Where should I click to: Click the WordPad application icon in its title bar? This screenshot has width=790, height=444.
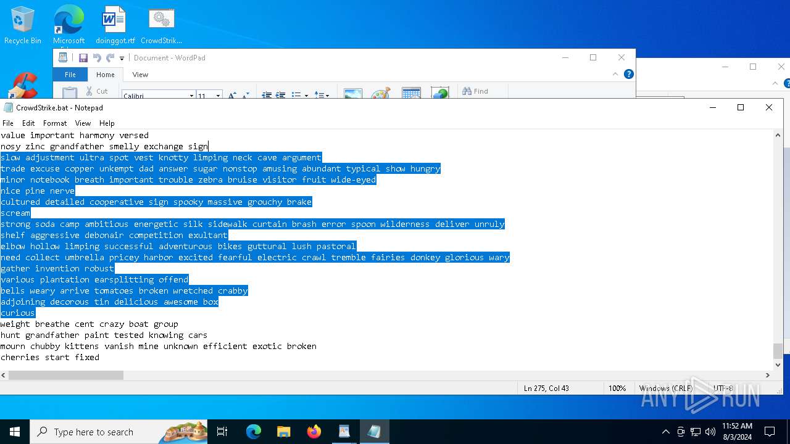coord(63,57)
